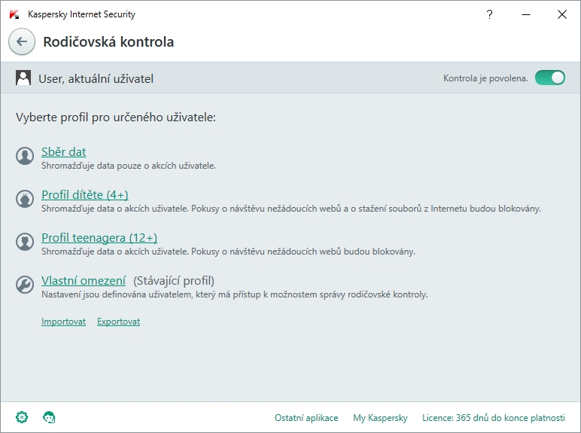Click the 'User, aktuální uživatel' text
The height and width of the screenshot is (433, 581).
coord(96,78)
